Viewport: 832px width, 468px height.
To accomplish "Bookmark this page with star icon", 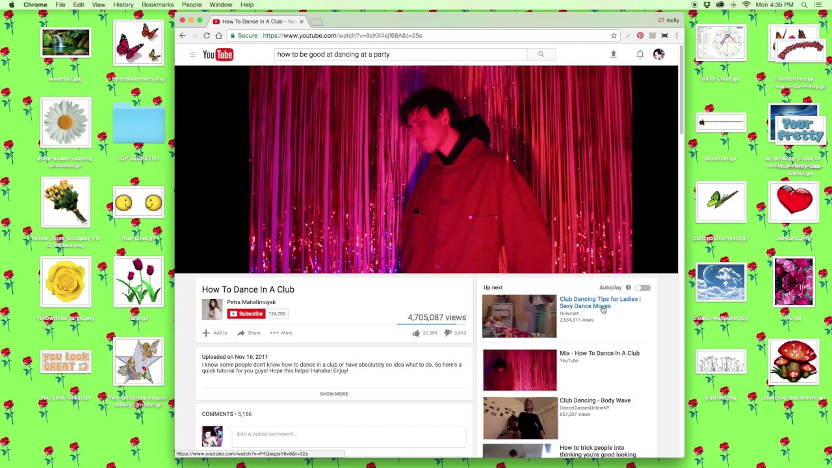I will [614, 36].
